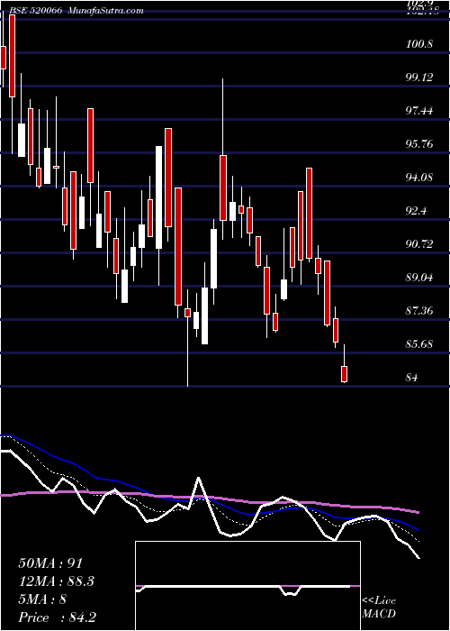Click the last red candlestick near 84
Image resolution: width=450 pixels, height=631 pixels.
point(345,374)
